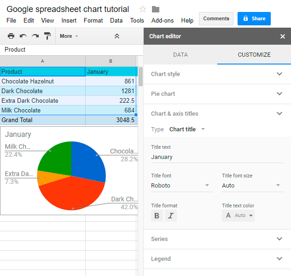
Task: Open the Tools menu
Action: point(137,20)
